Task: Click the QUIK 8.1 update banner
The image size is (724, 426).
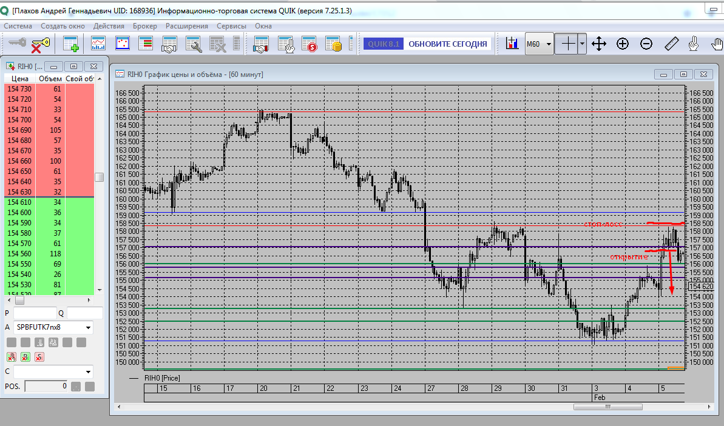Action: click(384, 44)
